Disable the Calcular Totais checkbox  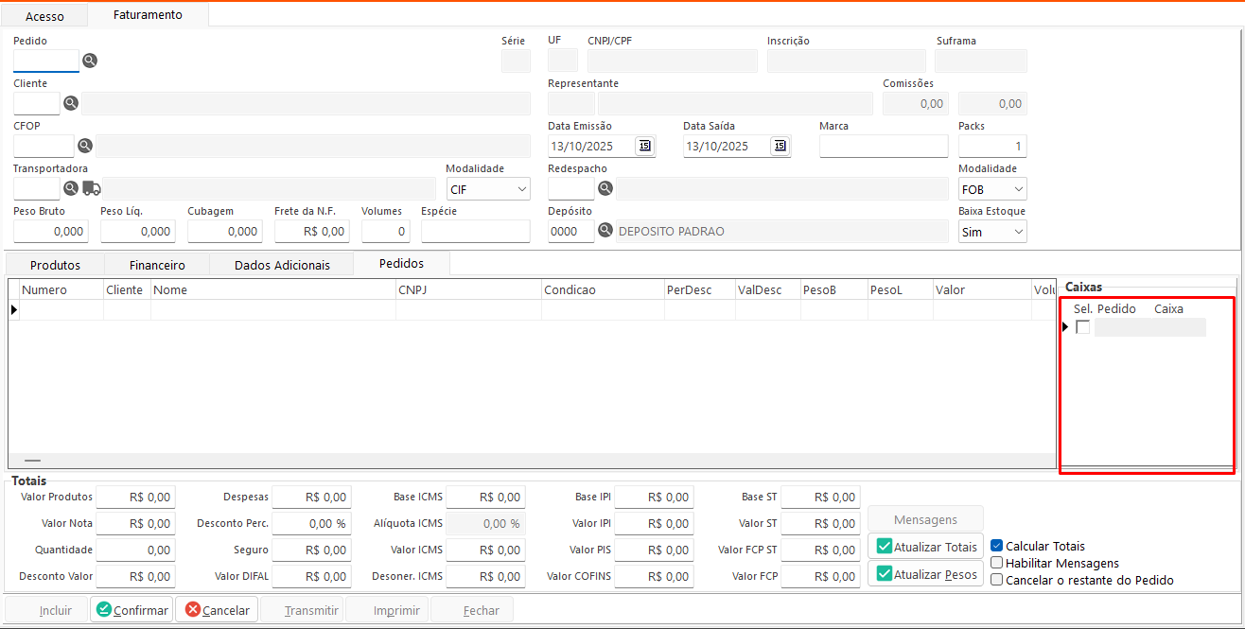996,546
